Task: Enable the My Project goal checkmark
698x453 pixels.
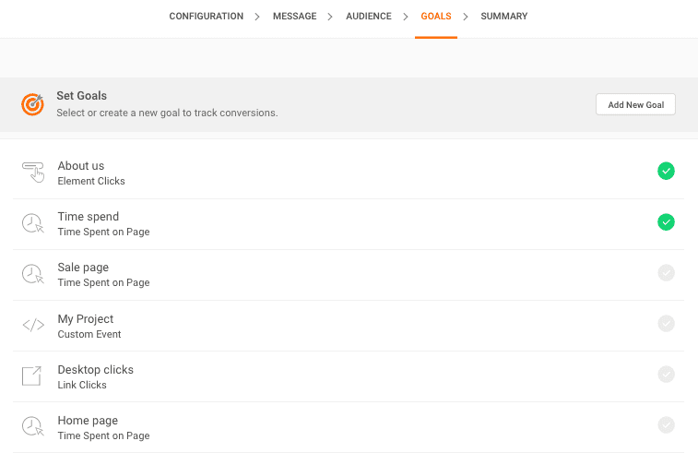Action: pyautogui.click(x=666, y=323)
